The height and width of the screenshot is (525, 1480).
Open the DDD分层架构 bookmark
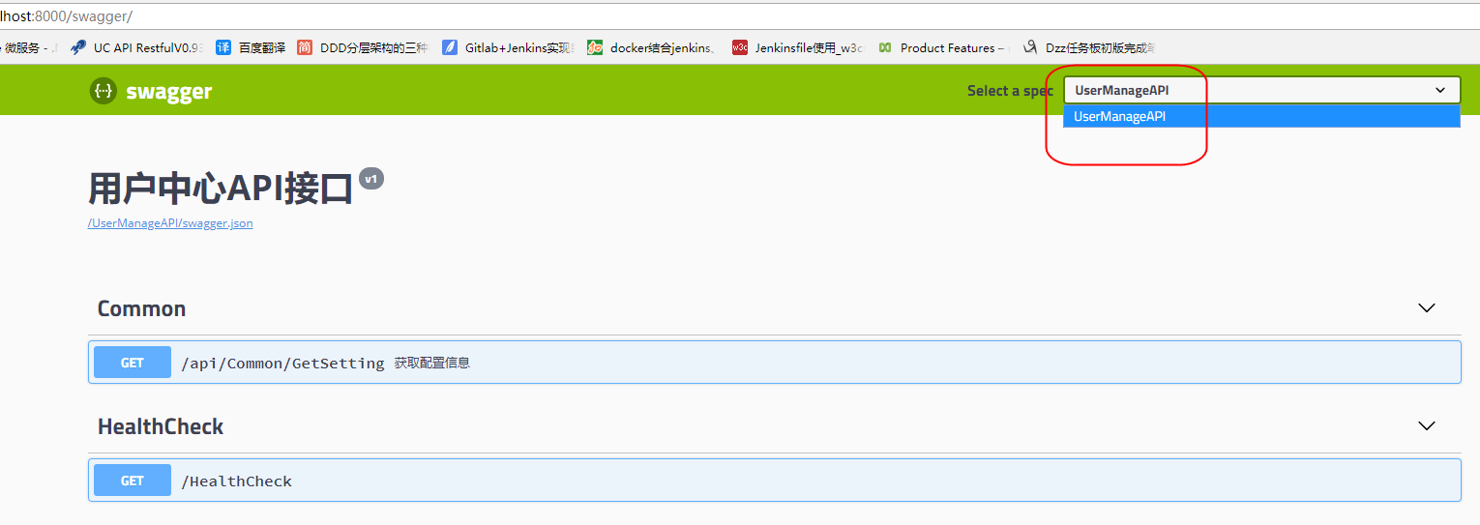coord(363,47)
